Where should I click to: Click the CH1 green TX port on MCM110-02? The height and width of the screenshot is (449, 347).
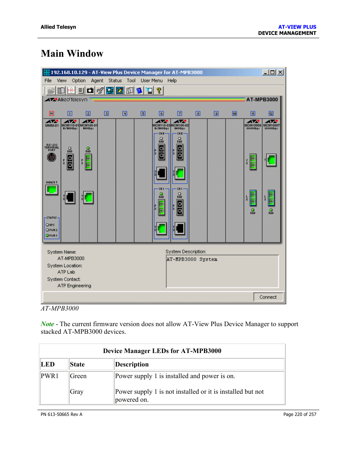161,229
